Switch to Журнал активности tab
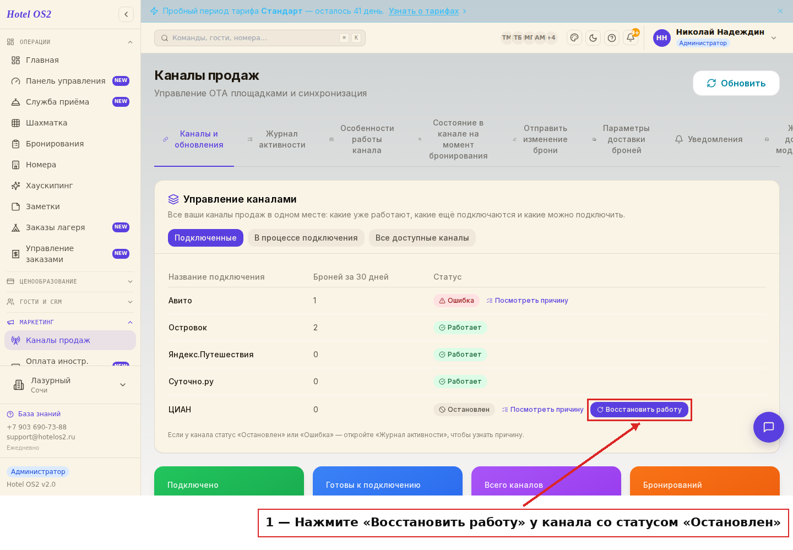Viewport: 793px width, 550px height. click(x=276, y=139)
